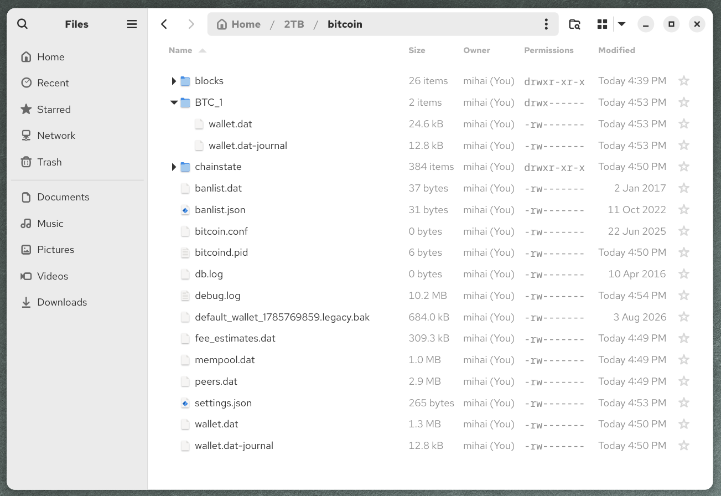Select the wallet.dat icon inside BTC_1
This screenshot has height=496, width=721.
click(199, 124)
